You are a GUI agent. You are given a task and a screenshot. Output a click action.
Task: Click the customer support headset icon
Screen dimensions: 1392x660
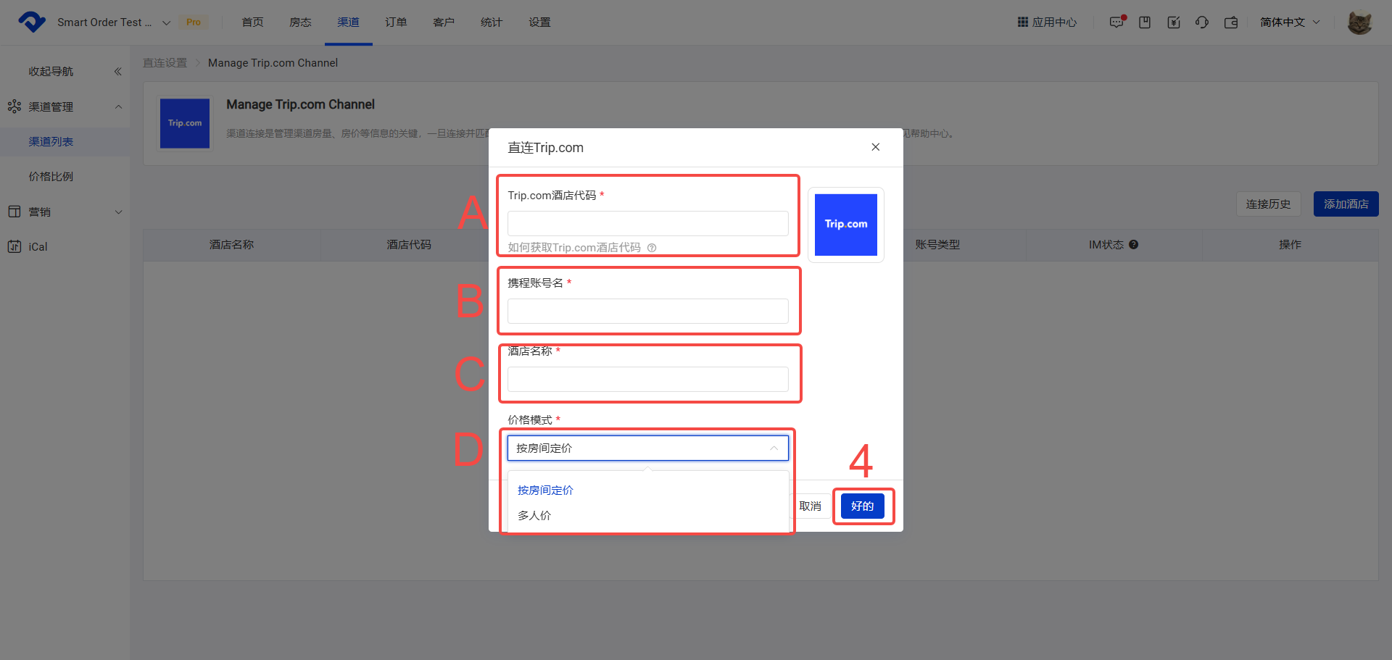coord(1202,22)
